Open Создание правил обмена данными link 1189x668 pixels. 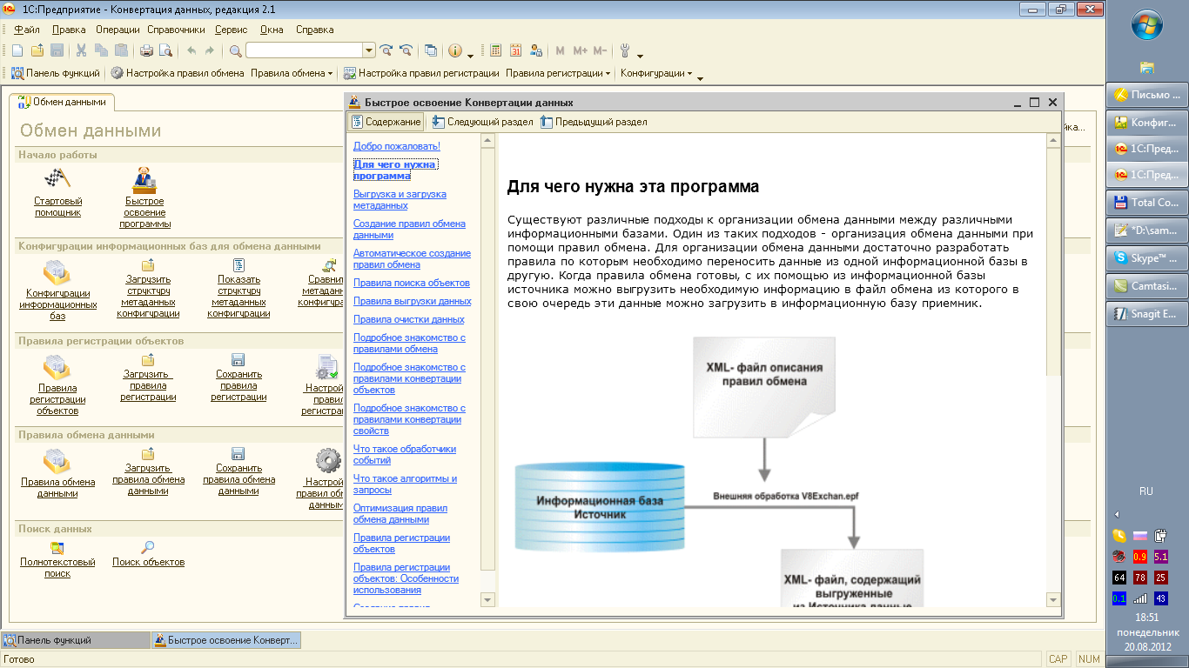pyautogui.click(x=409, y=229)
